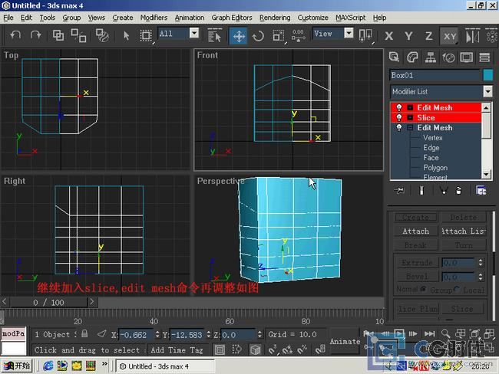Click the Use Pivot Point Center icon

[x=365, y=35]
